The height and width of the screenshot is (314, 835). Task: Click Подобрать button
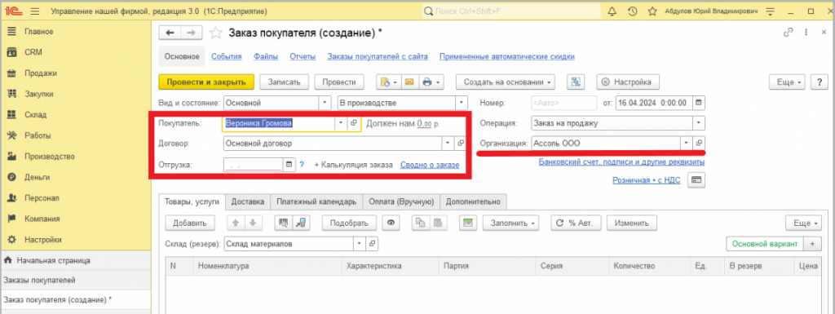coord(349,223)
